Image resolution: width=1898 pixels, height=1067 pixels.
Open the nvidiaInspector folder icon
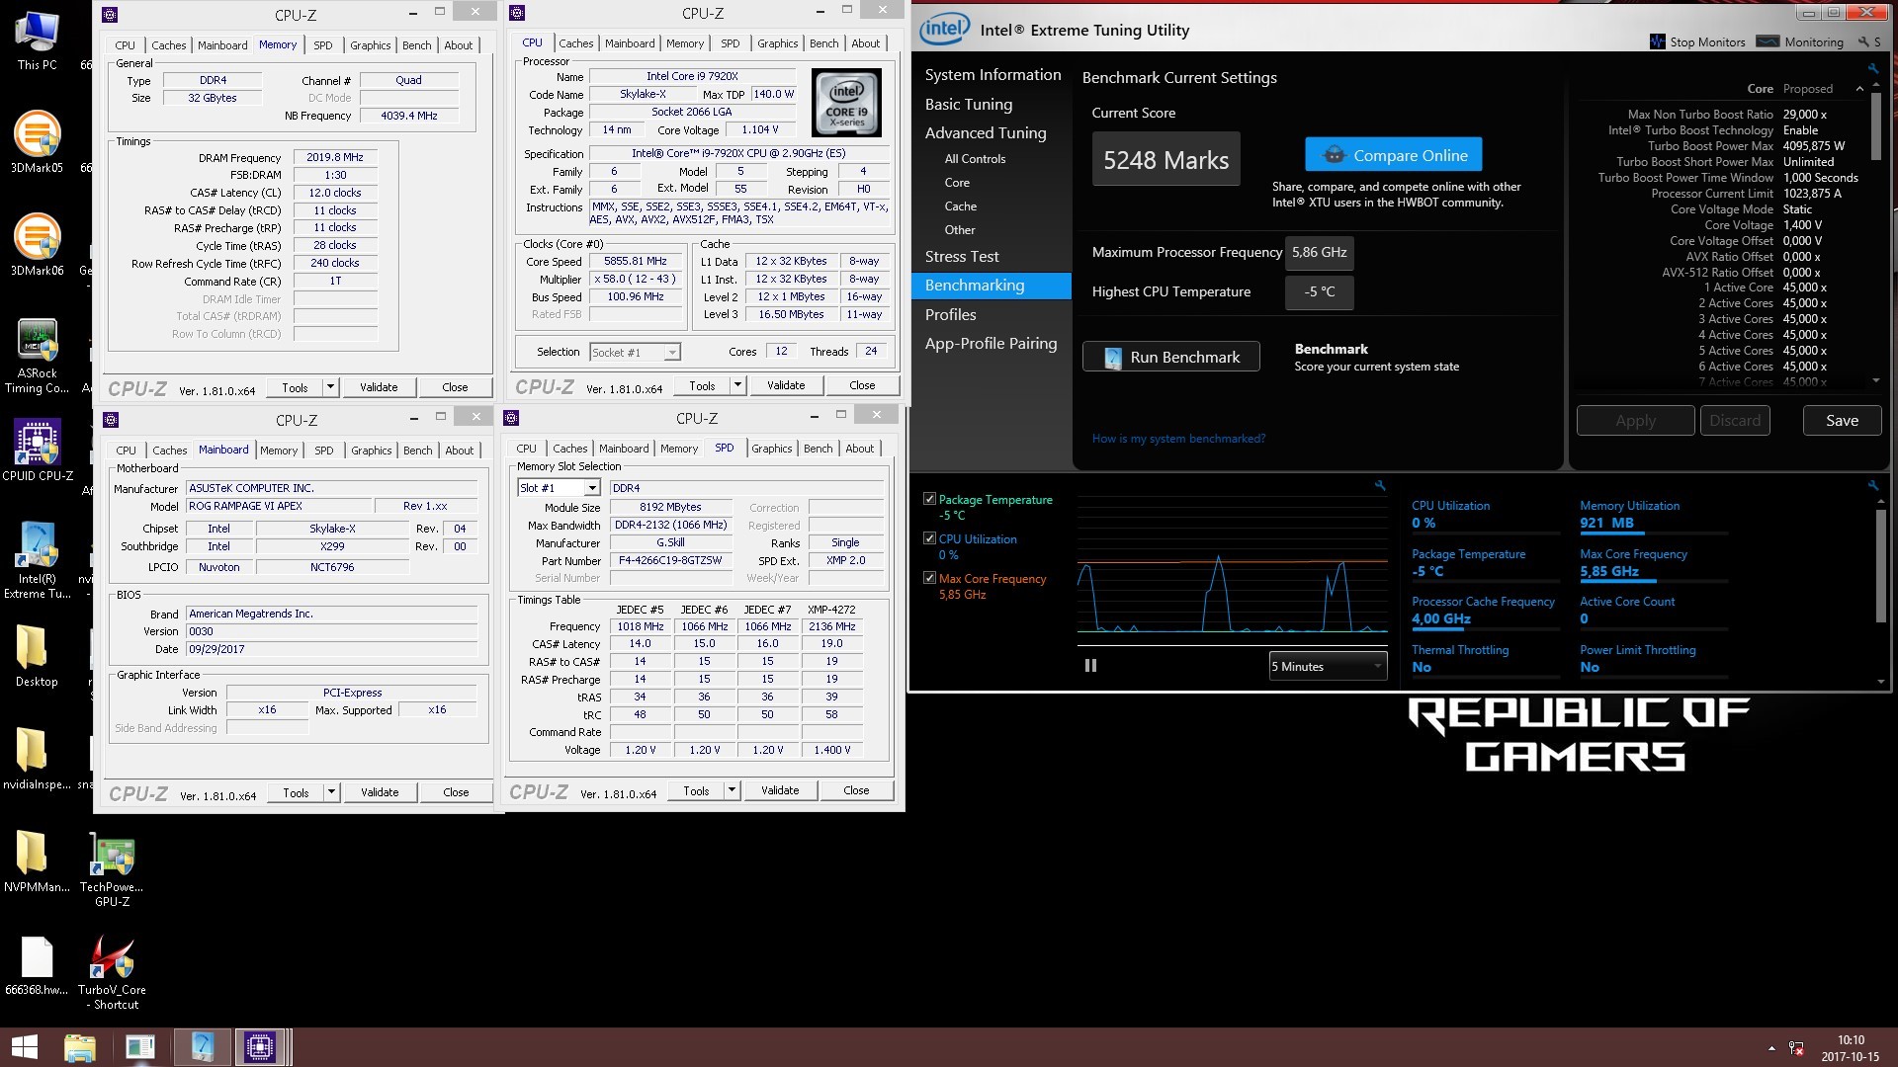coord(37,759)
